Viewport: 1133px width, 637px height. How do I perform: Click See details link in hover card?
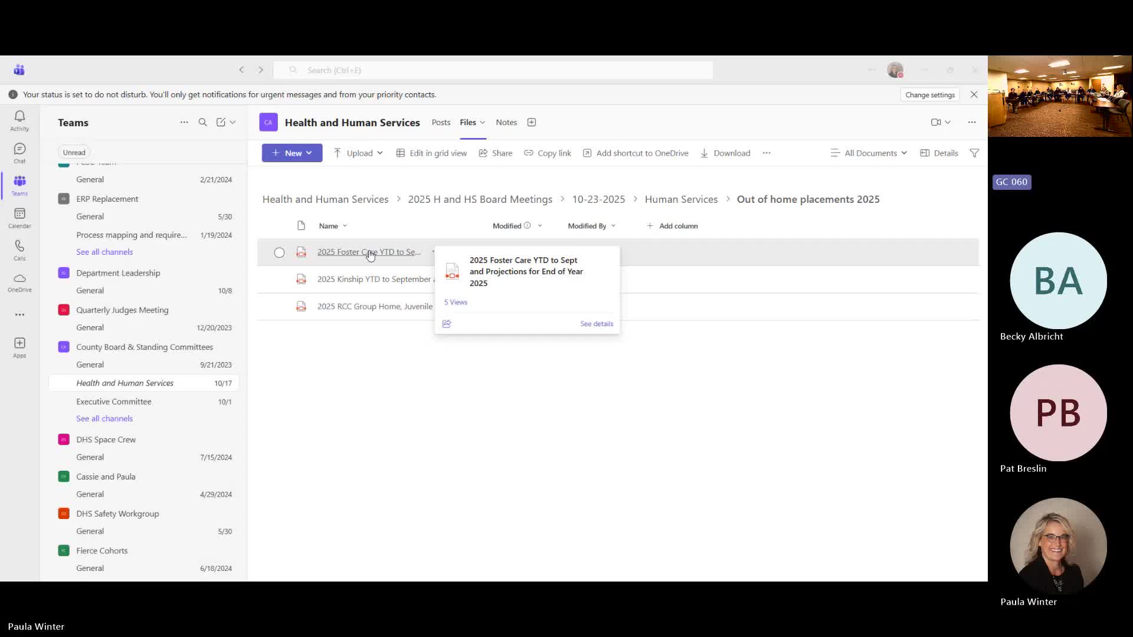point(596,324)
